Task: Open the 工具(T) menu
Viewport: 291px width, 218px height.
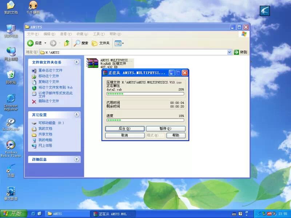Action: point(99,34)
